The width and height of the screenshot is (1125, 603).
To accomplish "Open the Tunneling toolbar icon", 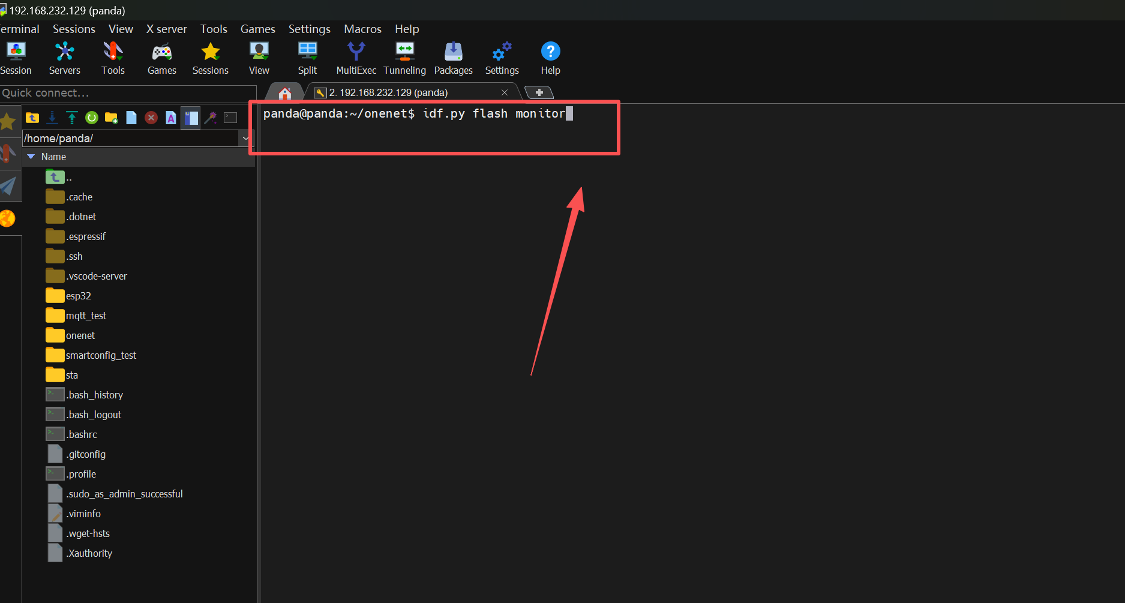I will [x=404, y=58].
